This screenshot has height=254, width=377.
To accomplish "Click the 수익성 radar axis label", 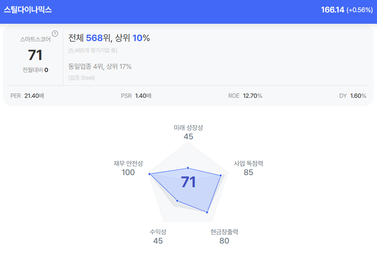I will coord(158,232).
